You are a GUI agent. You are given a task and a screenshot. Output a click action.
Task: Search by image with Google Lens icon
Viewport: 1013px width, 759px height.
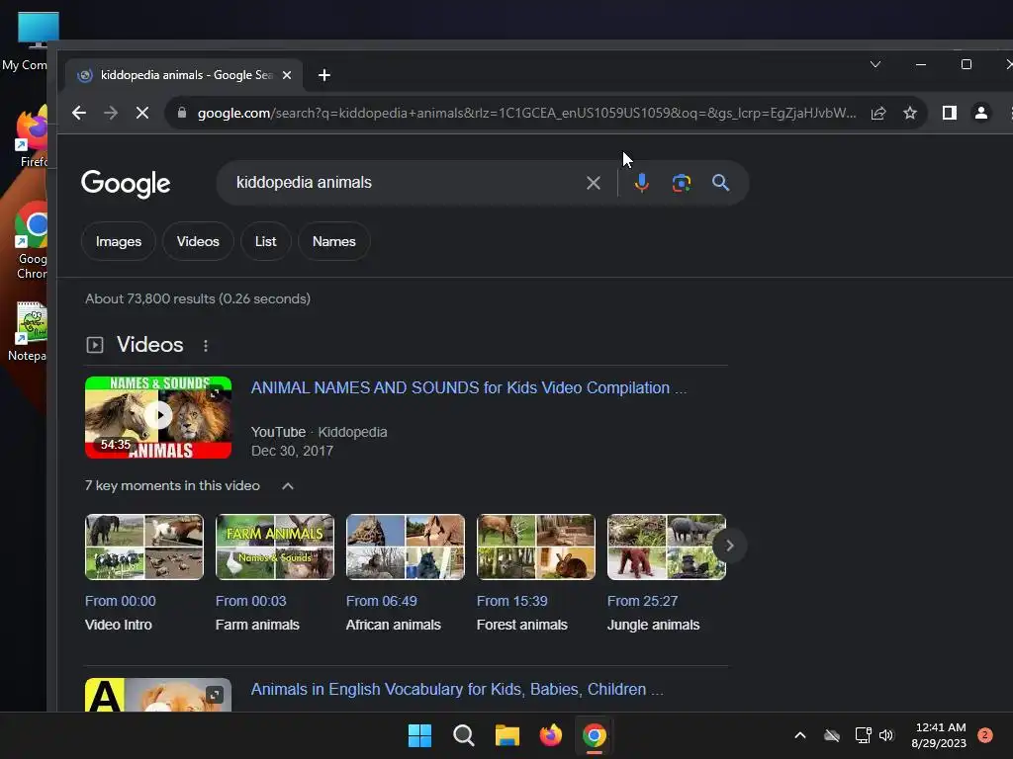[x=681, y=183]
